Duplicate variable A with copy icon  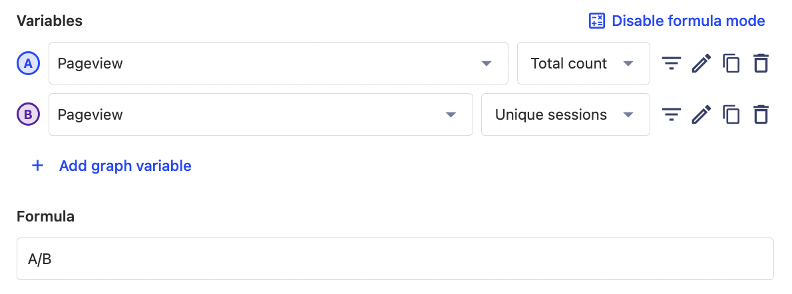pyautogui.click(x=731, y=64)
